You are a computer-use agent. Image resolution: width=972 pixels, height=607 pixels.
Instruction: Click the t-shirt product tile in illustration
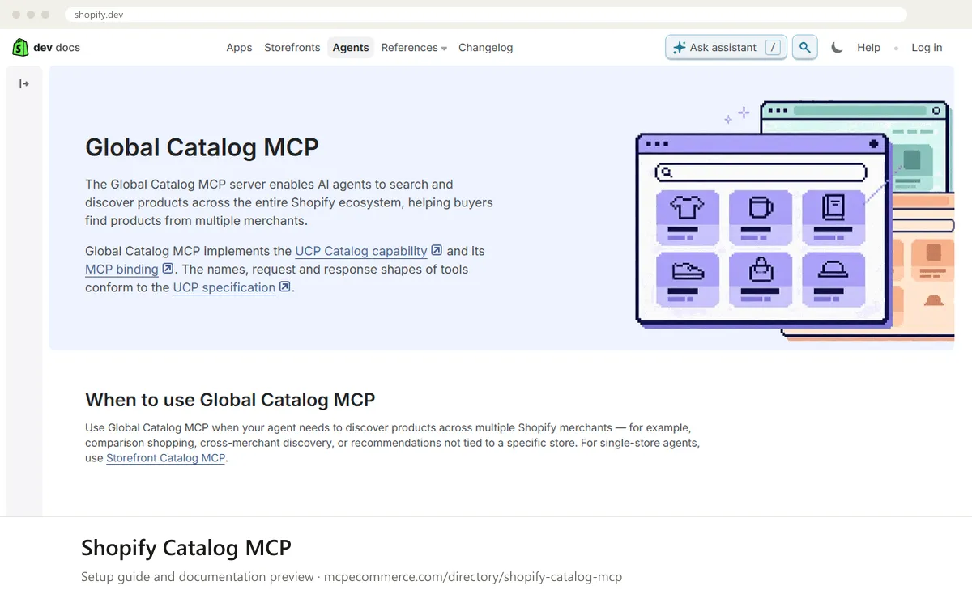[x=687, y=218]
